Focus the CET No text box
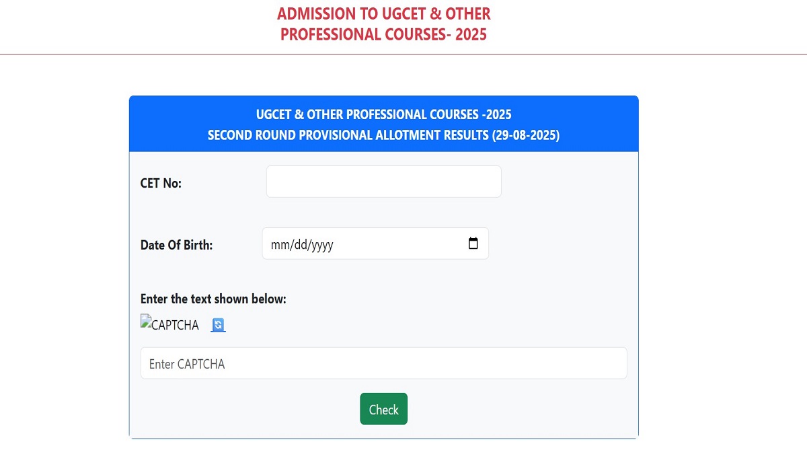Screen dimensions: 807x454 [383, 182]
